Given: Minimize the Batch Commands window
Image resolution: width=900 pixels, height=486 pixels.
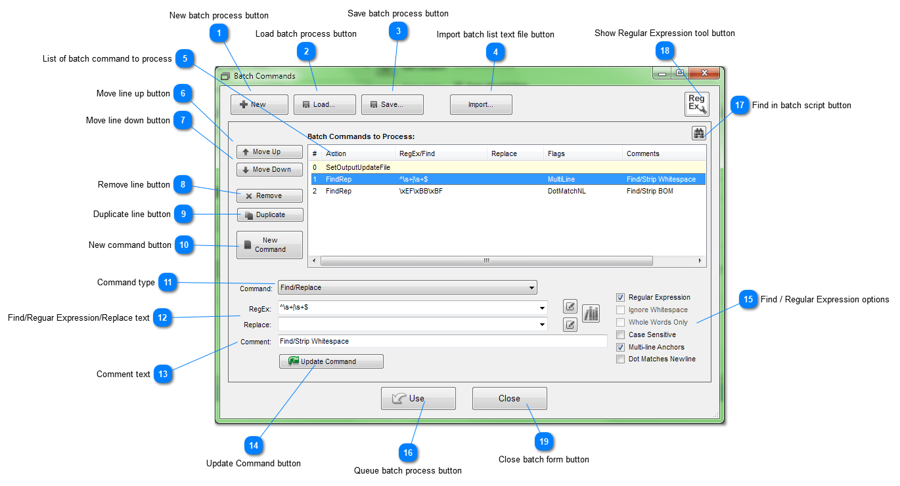Looking at the screenshot, I should pyautogui.click(x=663, y=73).
